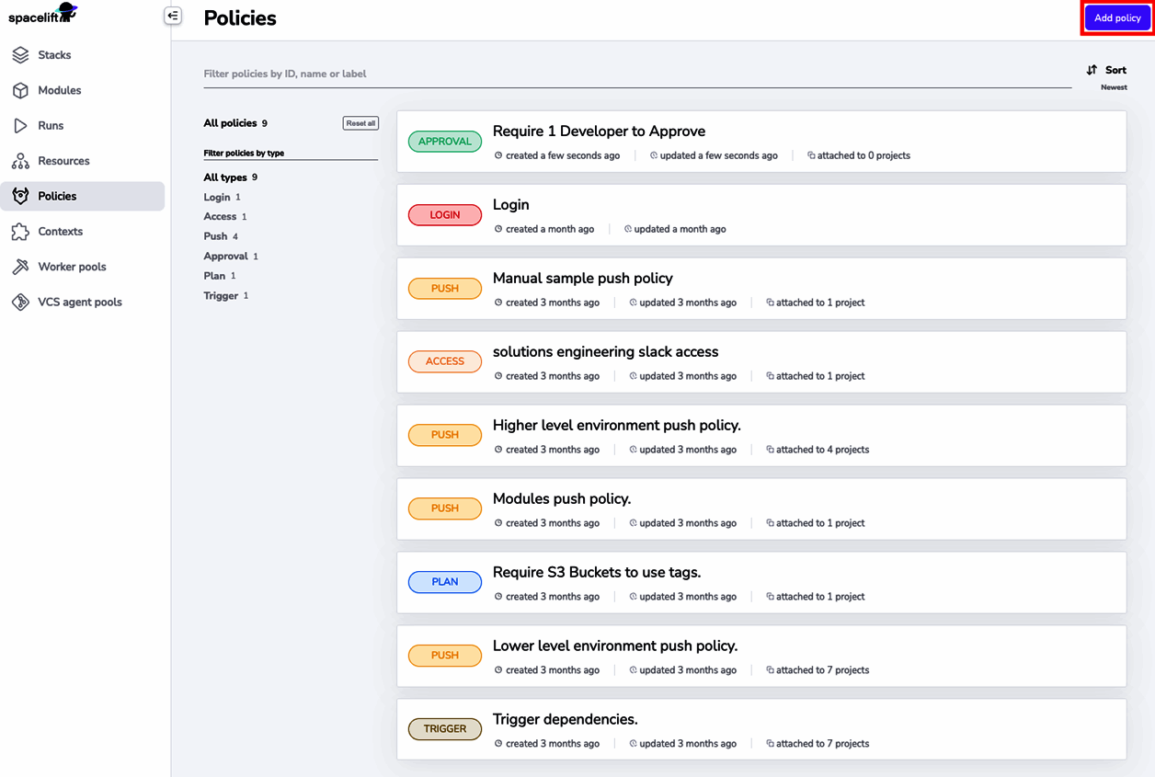Viewport: 1155px width, 777px height.
Task: Open Worker pools via hammer icon
Action: (20, 267)
